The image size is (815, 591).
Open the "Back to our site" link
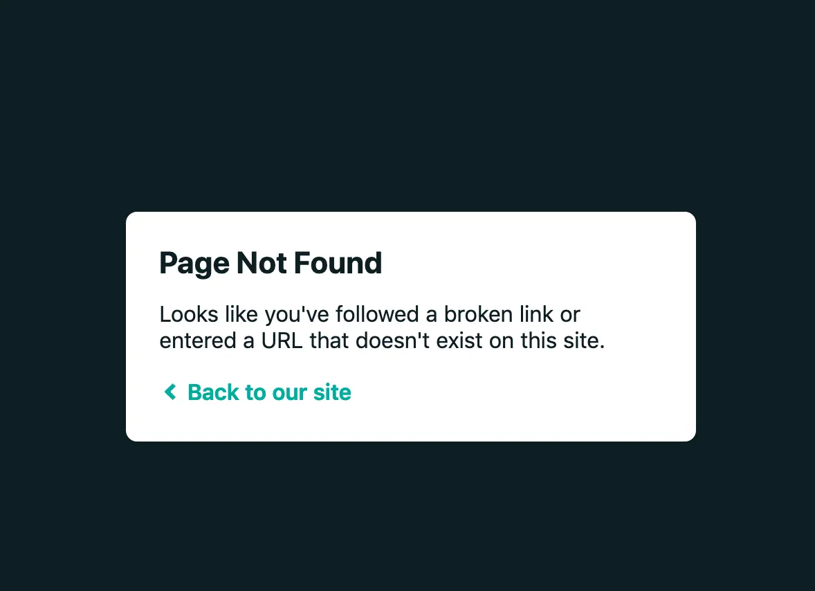click(257, 392)
